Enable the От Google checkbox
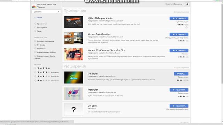223x125 pixels. [x=36, y=45]
